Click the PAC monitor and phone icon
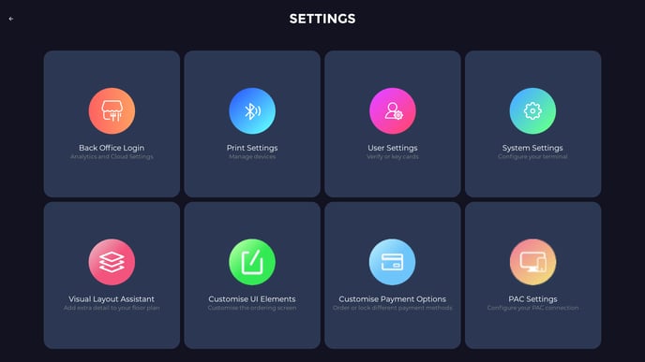This screenshot has width=645, height=362. [532, 262]
